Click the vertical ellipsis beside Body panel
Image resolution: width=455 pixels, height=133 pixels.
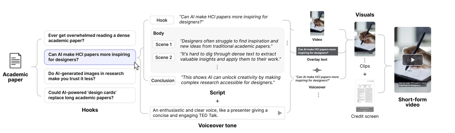(287, 43)
